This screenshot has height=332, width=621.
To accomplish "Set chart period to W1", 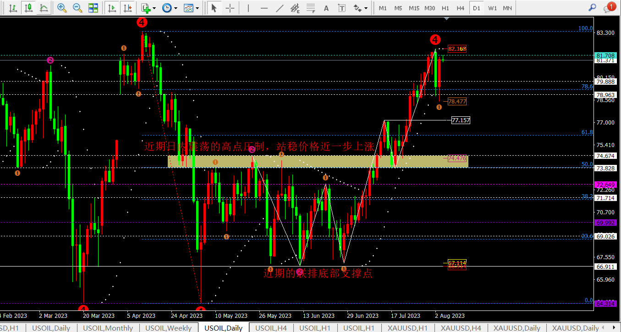I will 492,8.
